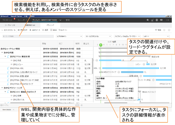Select the 合成の最終プロトタイプ Gantt bar
This screenshot has width=175, height=125.
132,72
